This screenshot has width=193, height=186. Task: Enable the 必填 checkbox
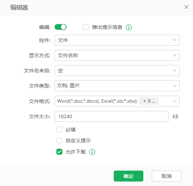click(x=59, y=130)
